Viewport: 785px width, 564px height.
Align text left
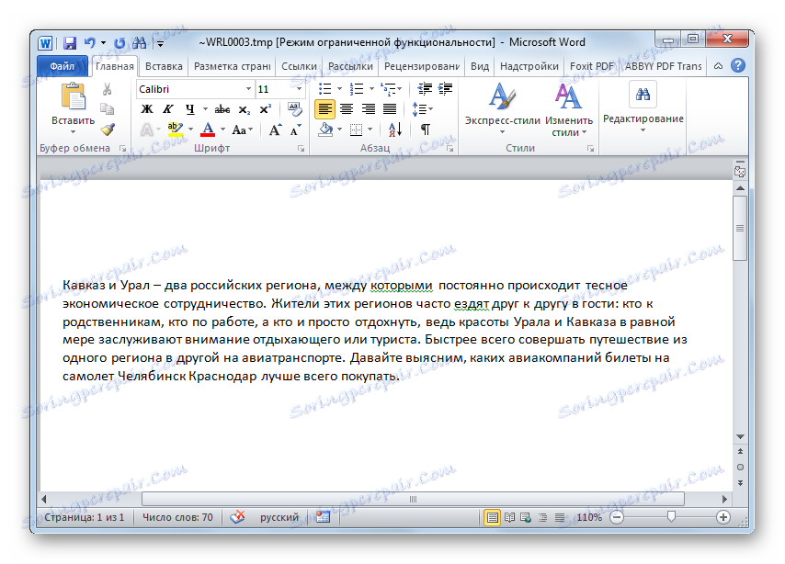pos(324,109)
